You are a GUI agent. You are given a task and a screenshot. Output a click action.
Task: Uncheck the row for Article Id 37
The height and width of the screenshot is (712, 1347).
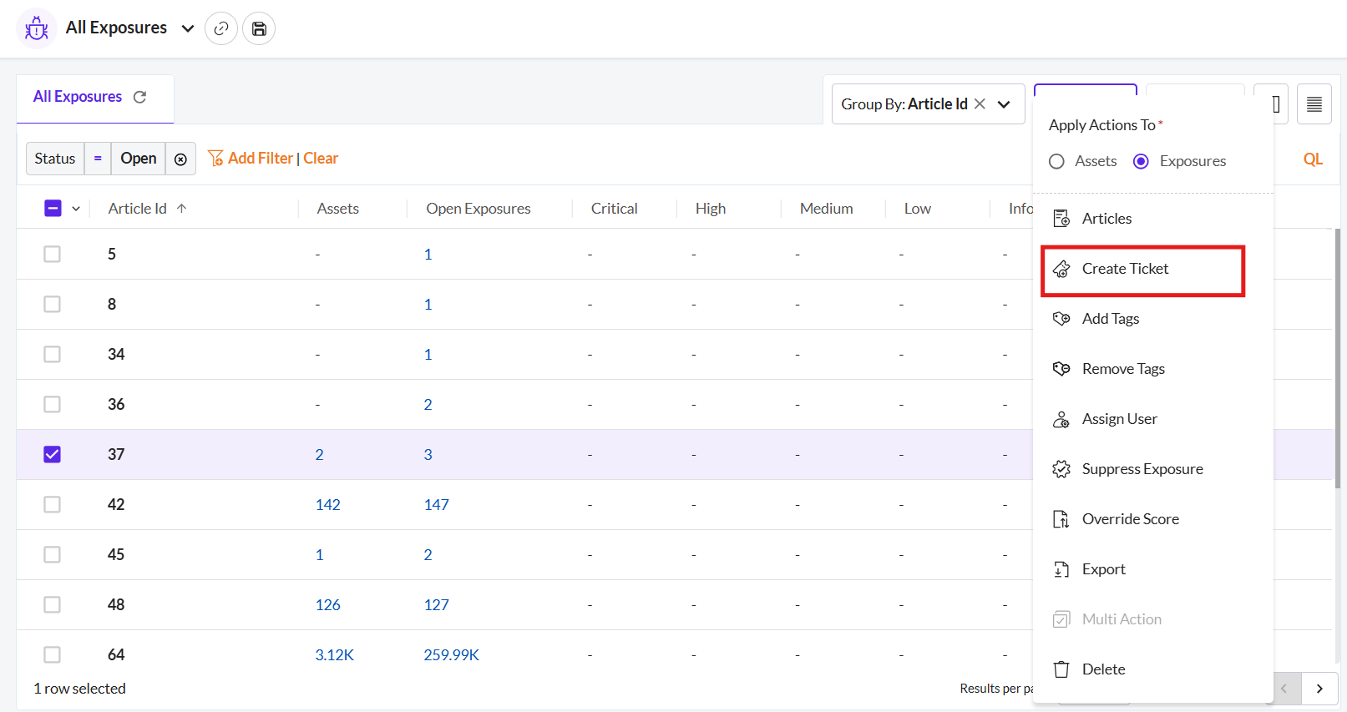point(53,454)
